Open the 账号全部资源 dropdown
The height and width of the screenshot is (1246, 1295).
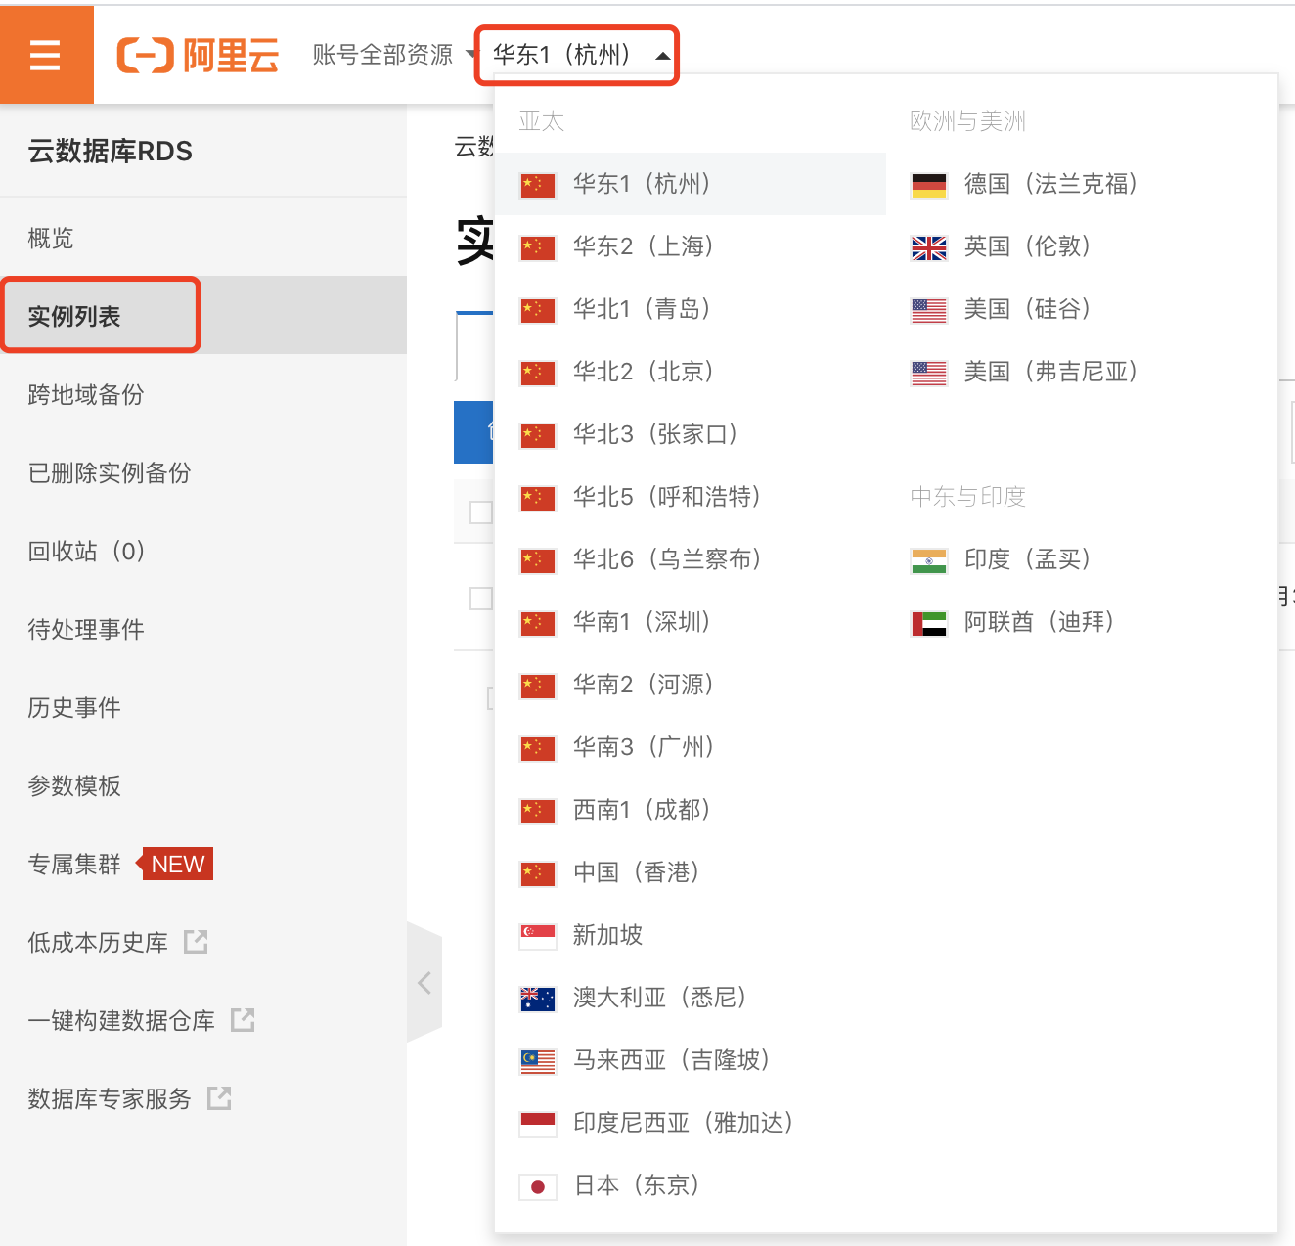[x=394, y=55]
